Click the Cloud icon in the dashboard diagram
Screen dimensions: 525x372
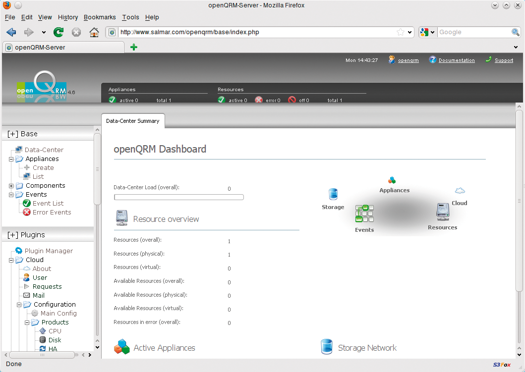(460, 191)
